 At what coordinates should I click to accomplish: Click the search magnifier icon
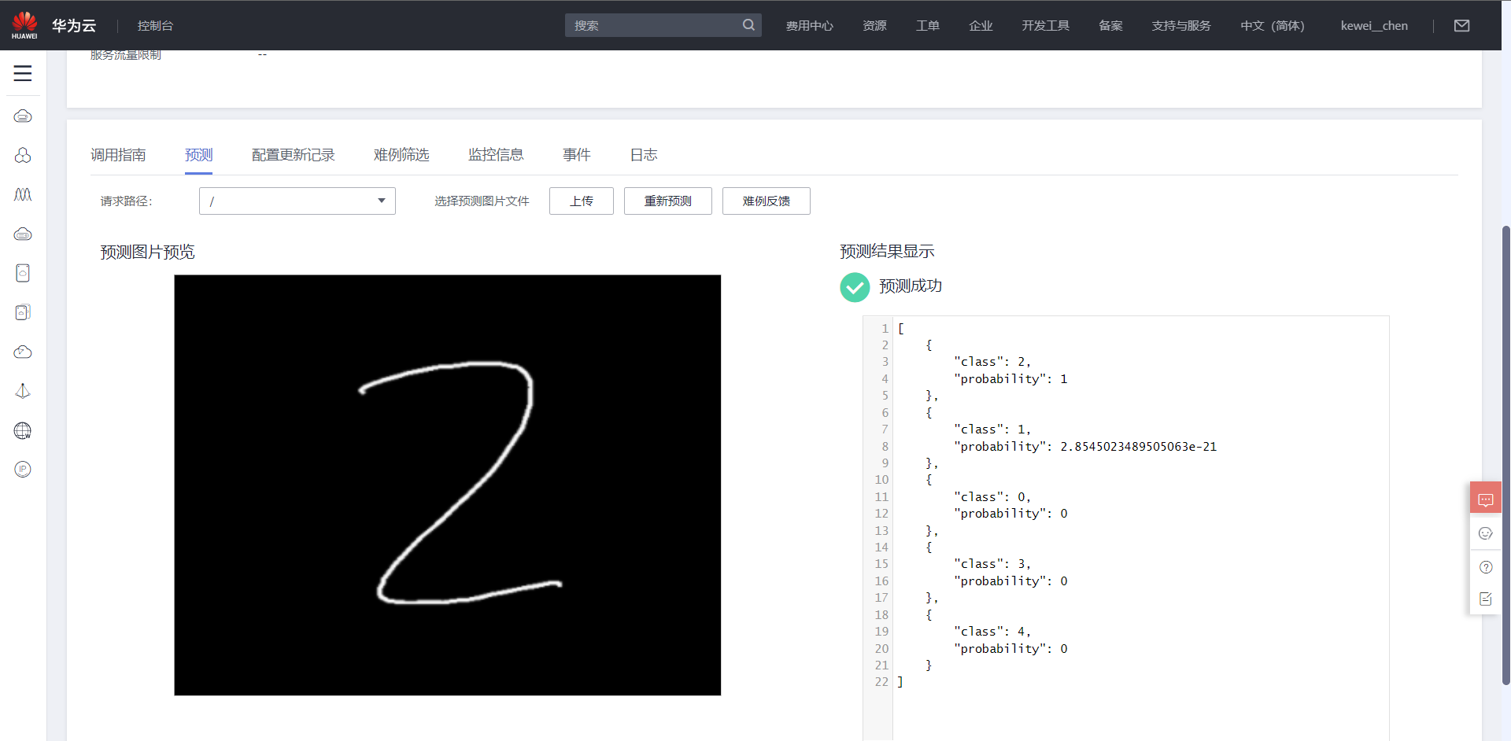pyautogui.click(x=748, y=25)
